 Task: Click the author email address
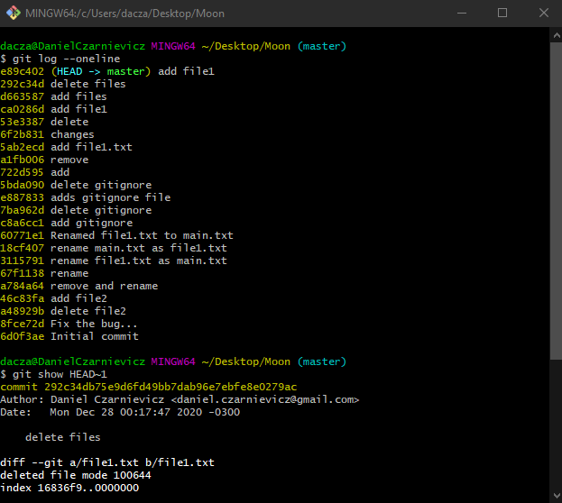[x=269, y=399]
